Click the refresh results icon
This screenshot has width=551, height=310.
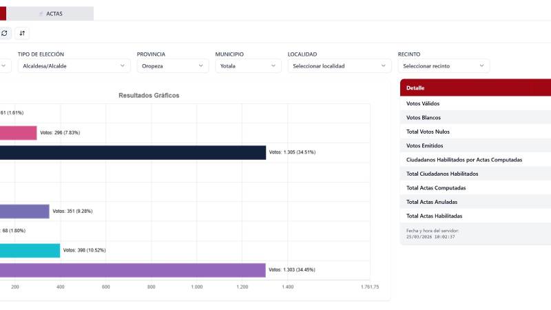coord(4,33)
